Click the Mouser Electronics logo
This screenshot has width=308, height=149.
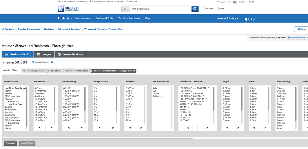tap(68, 9)
